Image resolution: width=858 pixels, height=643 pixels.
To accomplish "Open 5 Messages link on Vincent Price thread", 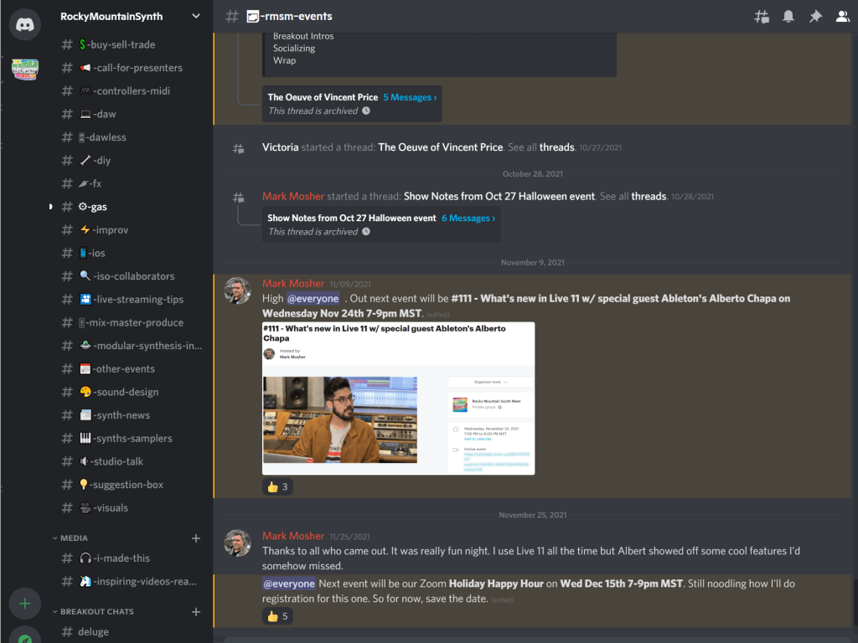I will [x=410, y=97].
